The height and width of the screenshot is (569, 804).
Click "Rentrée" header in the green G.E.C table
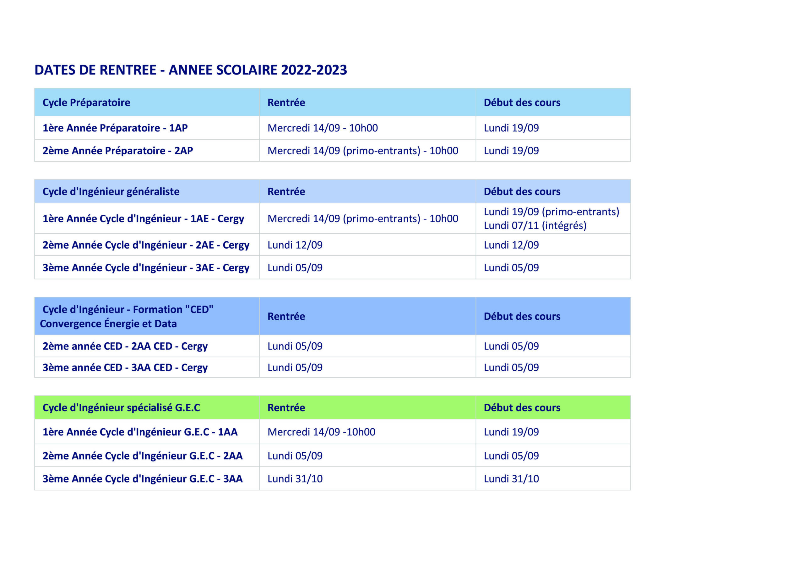(286, 408)
